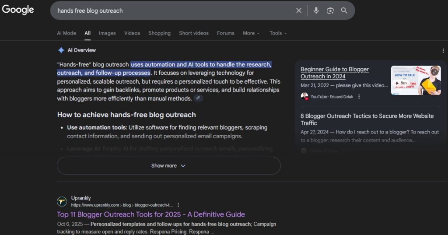Select the All results tab
Viewport: 448px width, 235px height.
pyautogui.click(x=87, y=33)
